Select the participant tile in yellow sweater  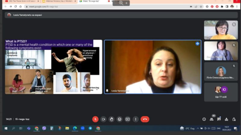tap(221, 30)
